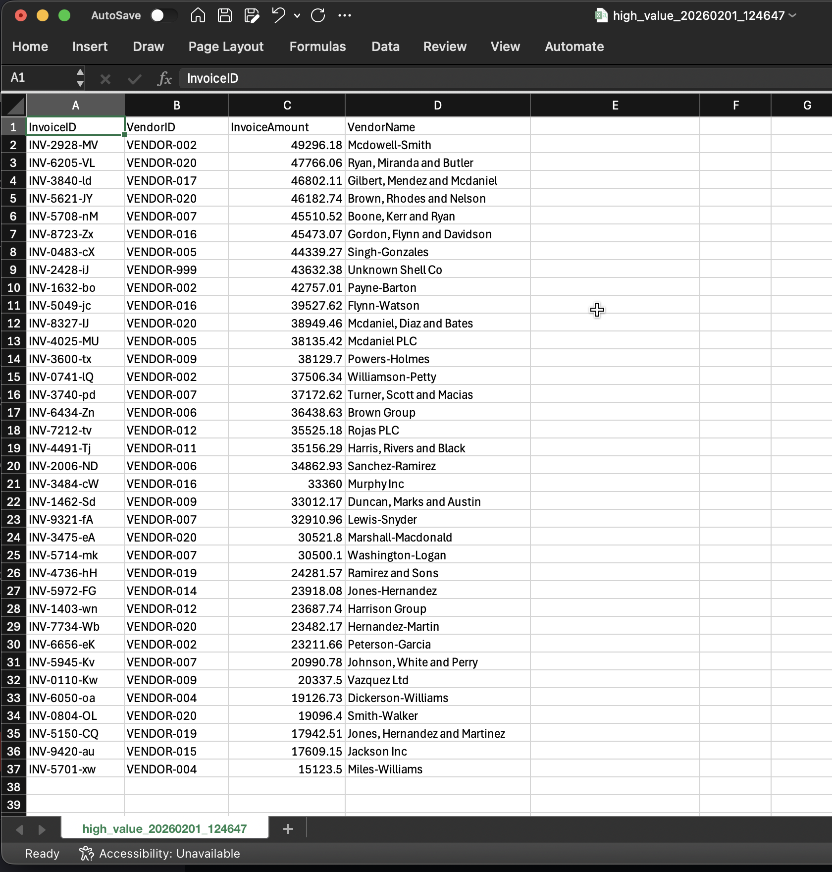This screenshot has height=872, width=832.
Task: Click the Name Box stepper arrows
Action: [80, 78]
